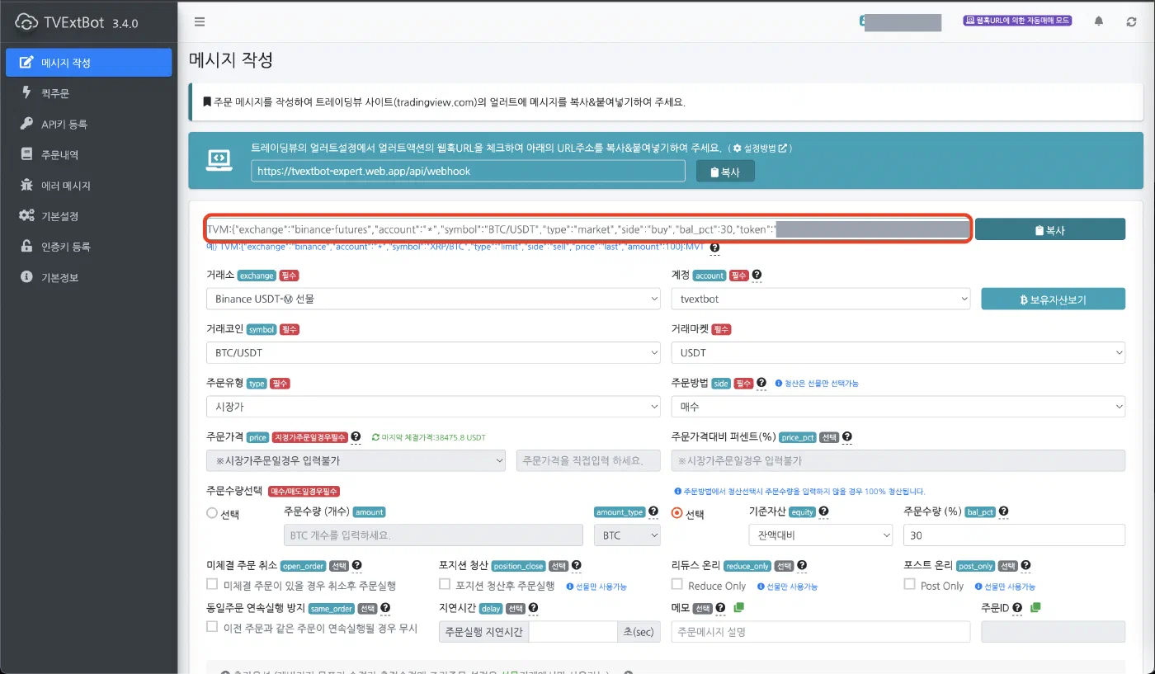Click the refresh icon in top bar
Viewport: 1155px width, 674px height.
[1131, 21]
